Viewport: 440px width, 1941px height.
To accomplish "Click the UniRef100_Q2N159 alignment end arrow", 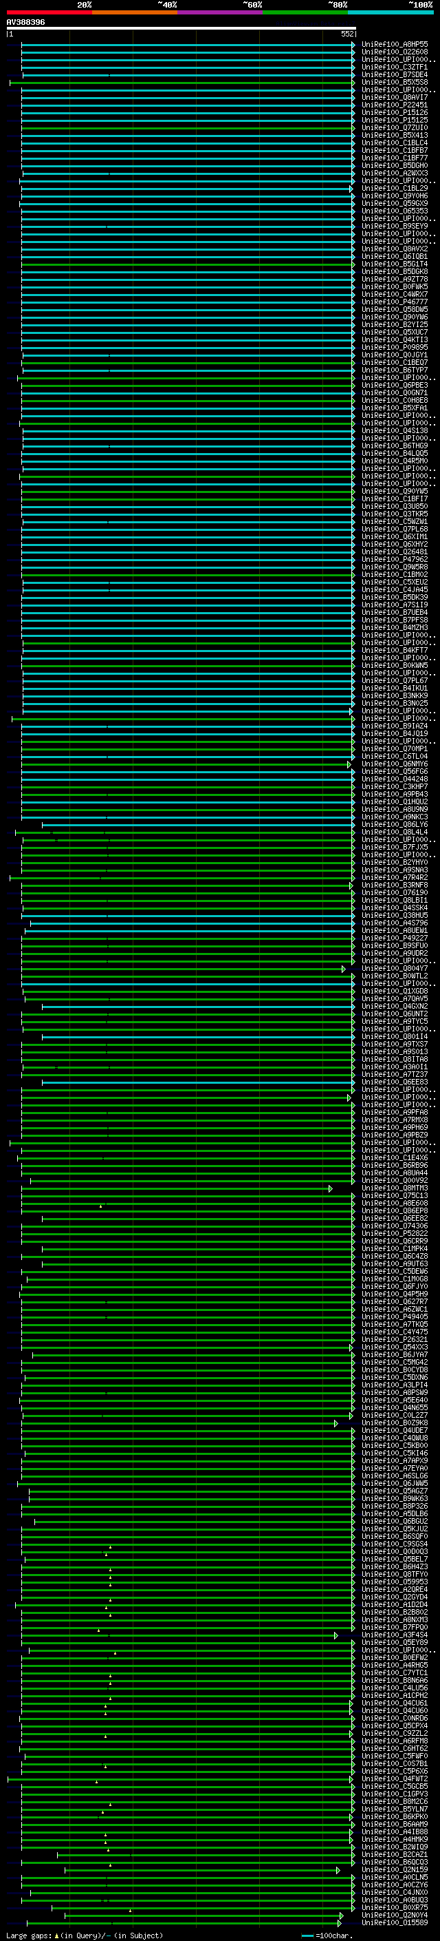I will pos(338,1870).
